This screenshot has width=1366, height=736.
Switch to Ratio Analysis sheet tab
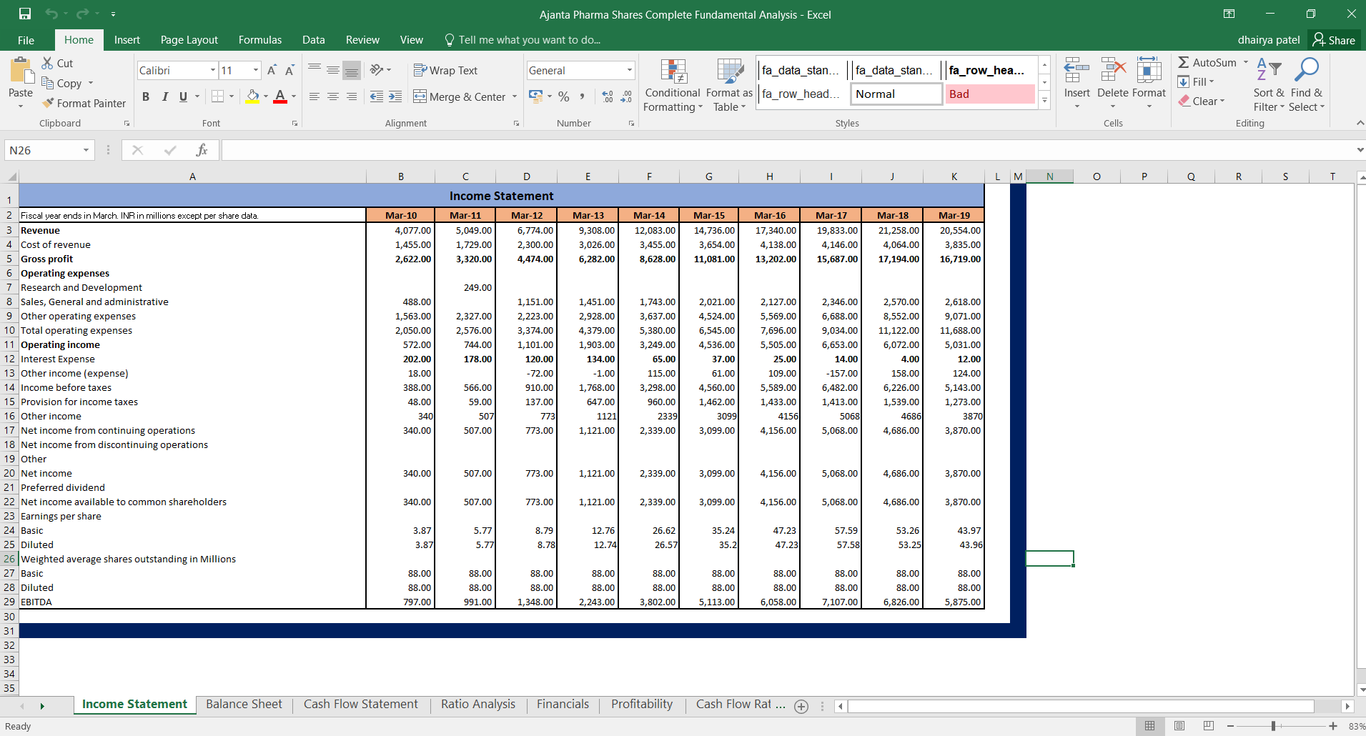click(x=477, y=704)
